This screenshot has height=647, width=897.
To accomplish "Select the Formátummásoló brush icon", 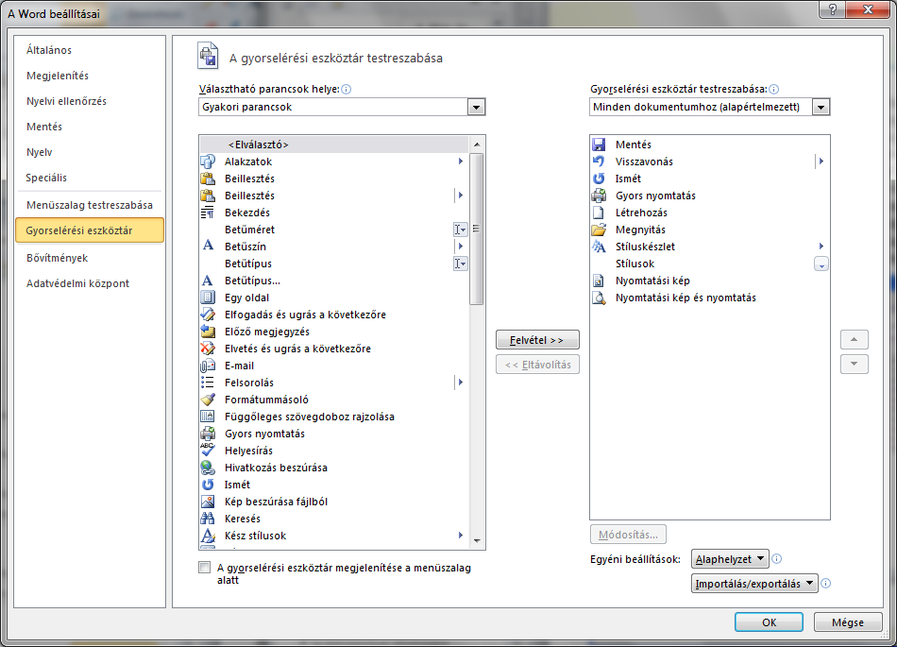I will click(x=208, y=400).
